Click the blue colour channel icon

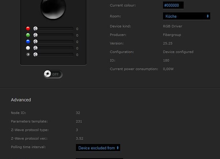point(28,42)
